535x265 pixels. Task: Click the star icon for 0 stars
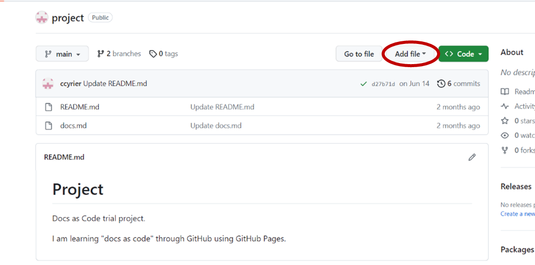(505, 121)
